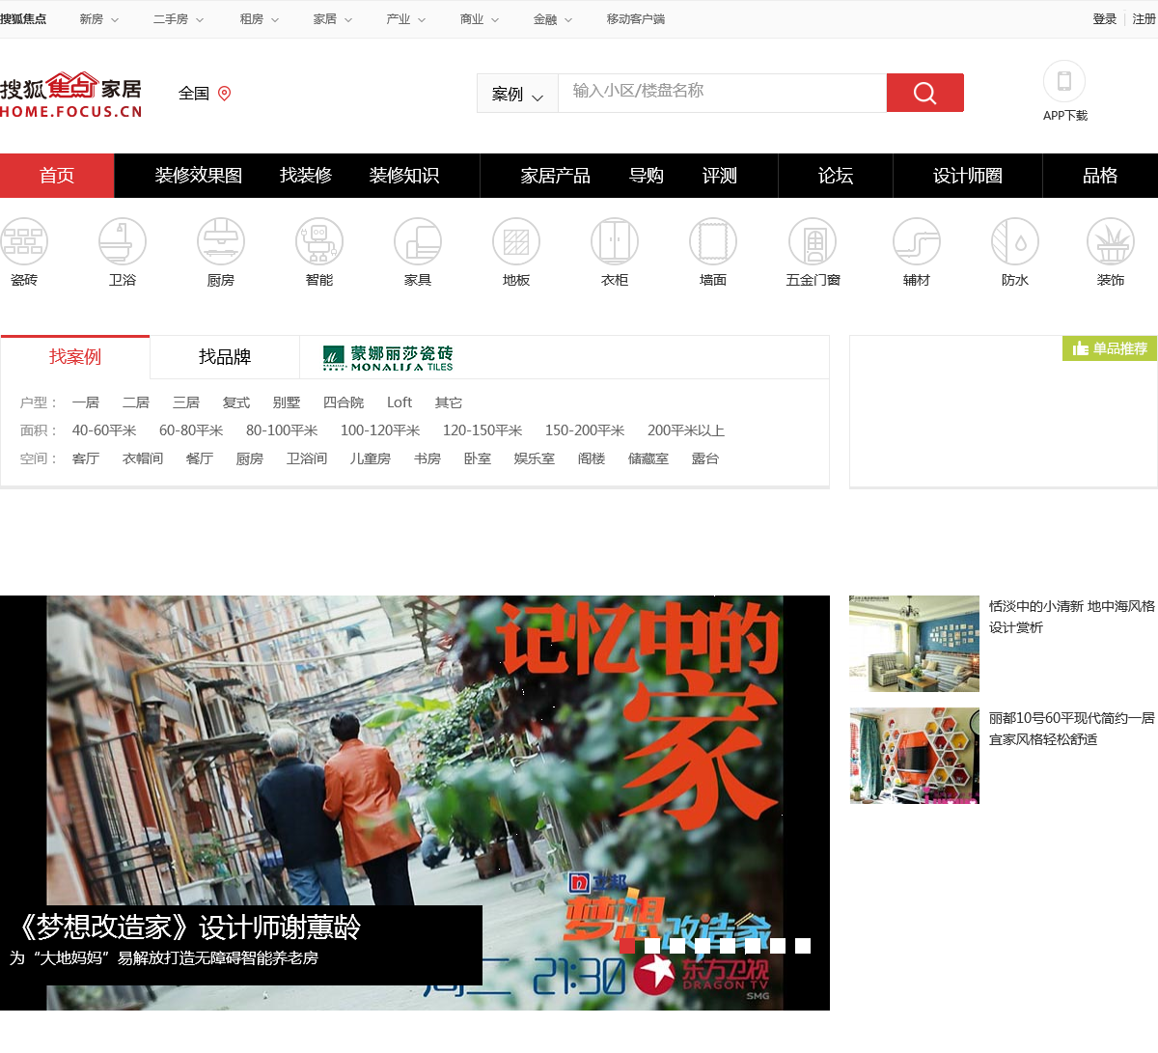1158x1053 pixels.
Task: Open 导购 in navigation bar
Action: coord(647,176)
